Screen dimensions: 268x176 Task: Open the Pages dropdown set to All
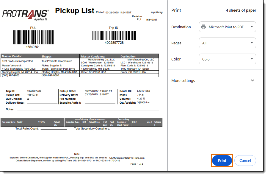(227, 43)
